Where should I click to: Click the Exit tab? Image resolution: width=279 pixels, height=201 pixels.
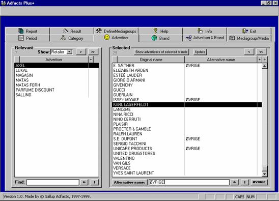pos(249,31)
